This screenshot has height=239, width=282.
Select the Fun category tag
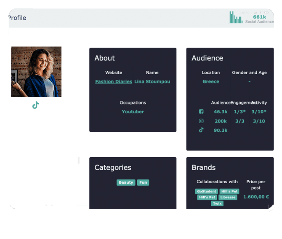[x=143, y=182]
